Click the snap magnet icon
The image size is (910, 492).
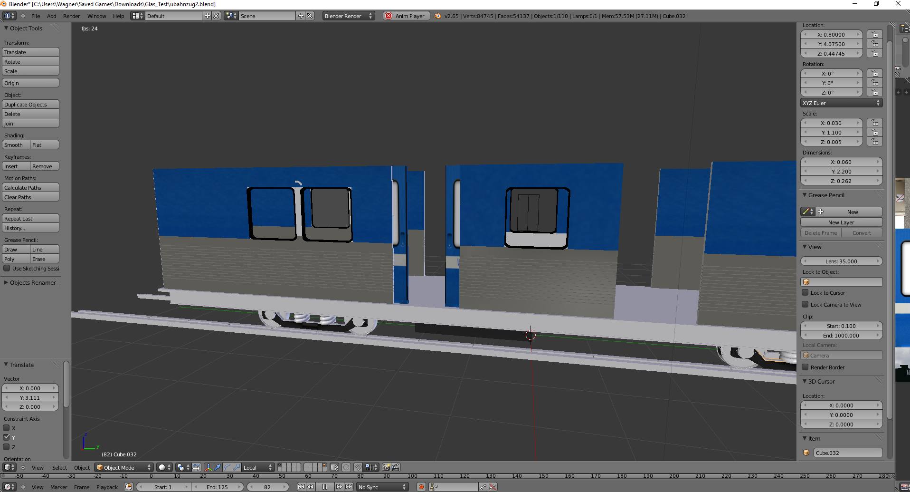click(358, 467)
